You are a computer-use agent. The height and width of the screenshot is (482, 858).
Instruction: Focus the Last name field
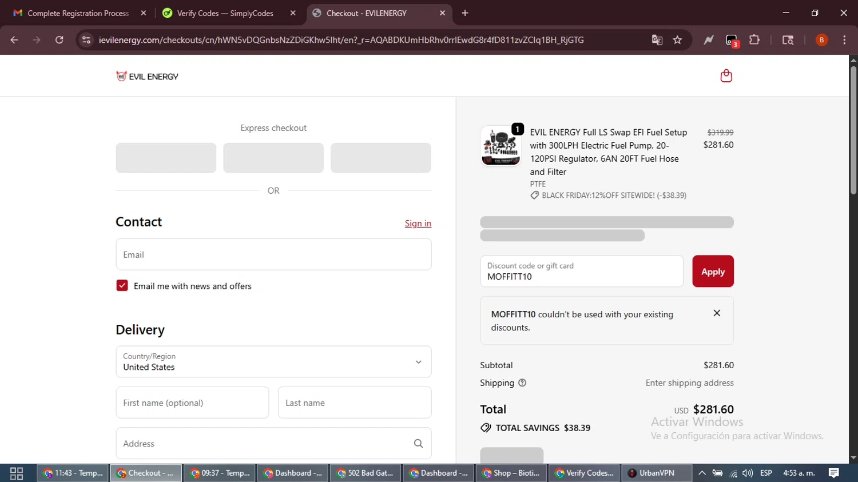pos(355,403)
